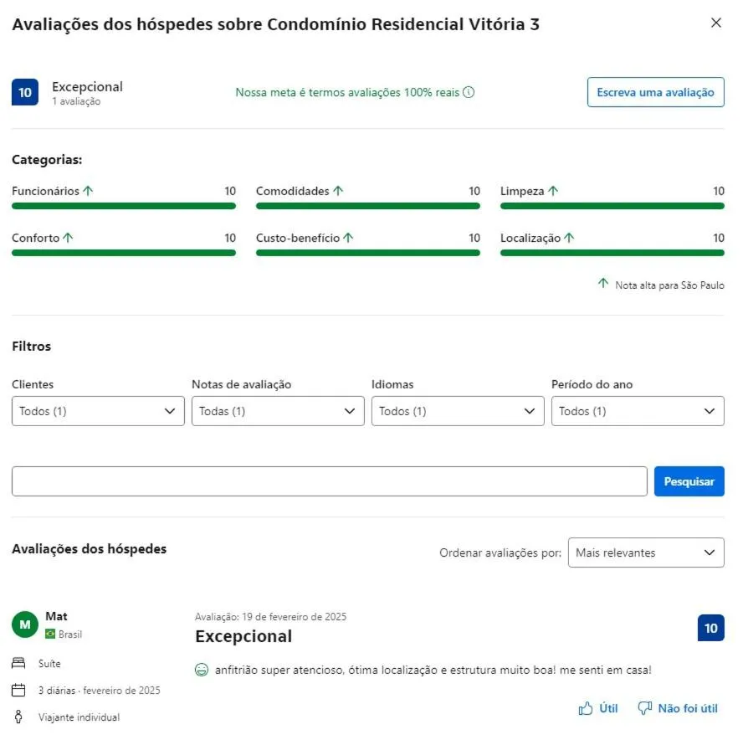Click the blue Pesquisar button
The height and width of the screenshot is (740, 743).
coord(689,481)
